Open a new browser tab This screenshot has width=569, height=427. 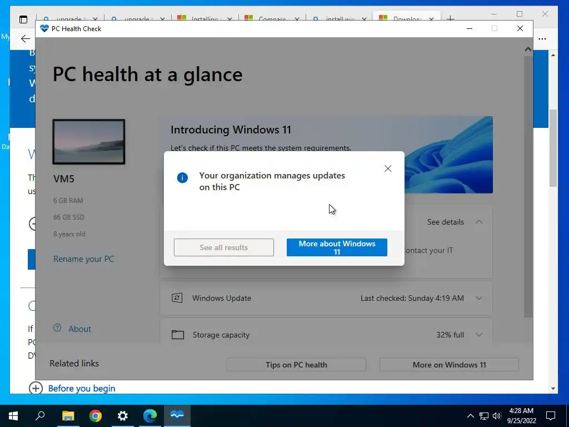pos(450,18)
